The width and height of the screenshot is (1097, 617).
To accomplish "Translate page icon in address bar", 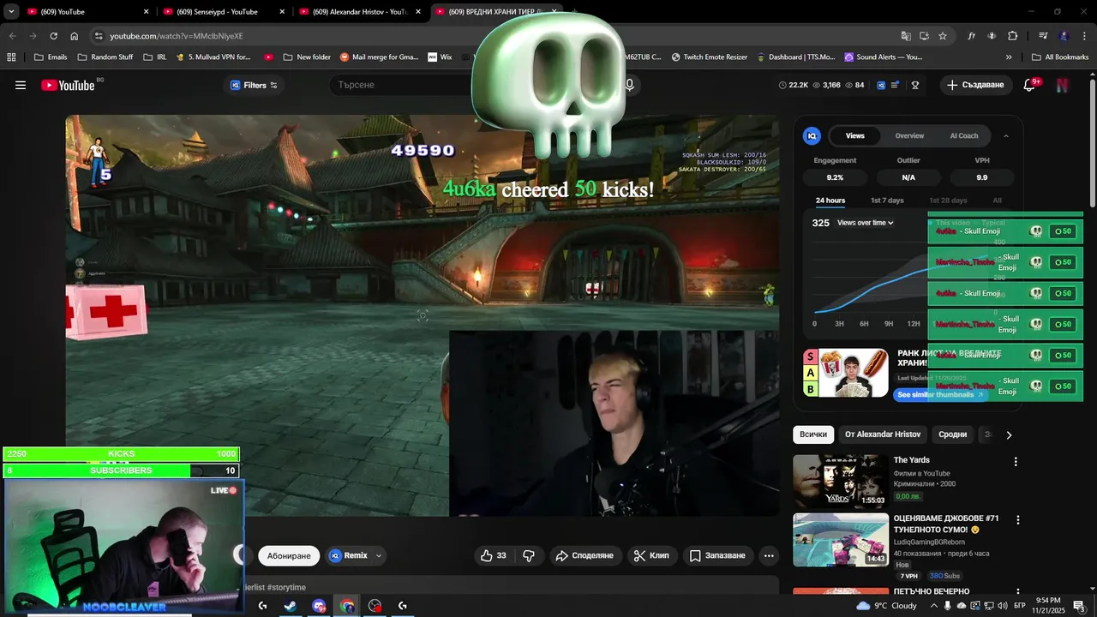I will coord(906,36).
